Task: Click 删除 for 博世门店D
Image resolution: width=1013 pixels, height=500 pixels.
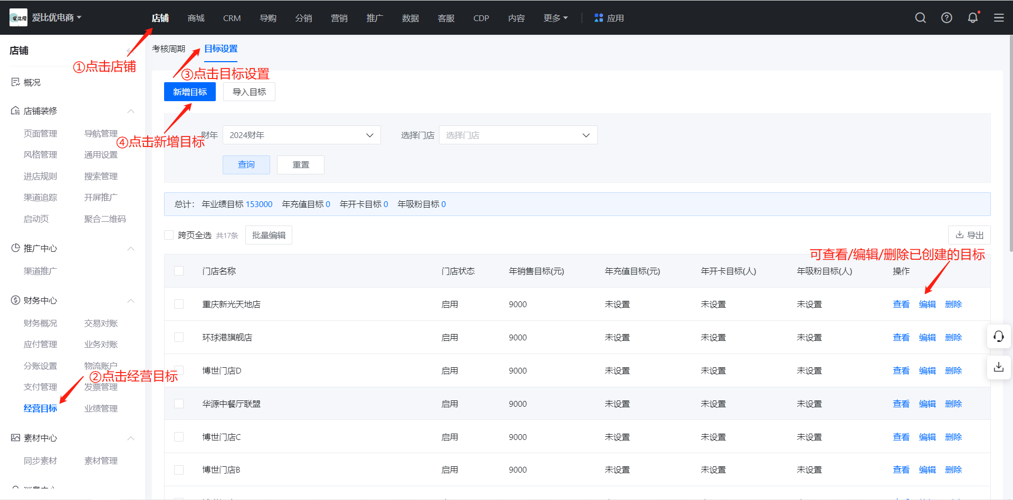Action: point(953,370)
